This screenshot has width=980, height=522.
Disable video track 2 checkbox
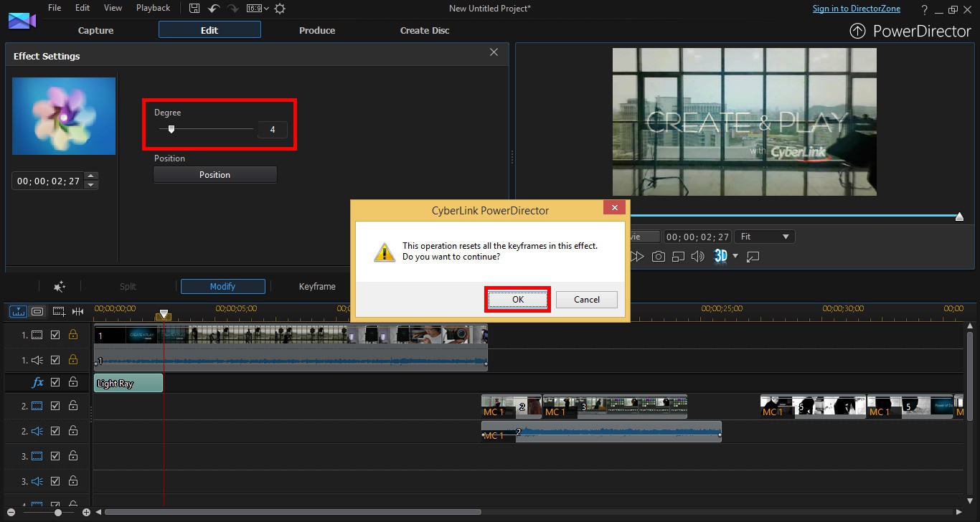point(55,406)
